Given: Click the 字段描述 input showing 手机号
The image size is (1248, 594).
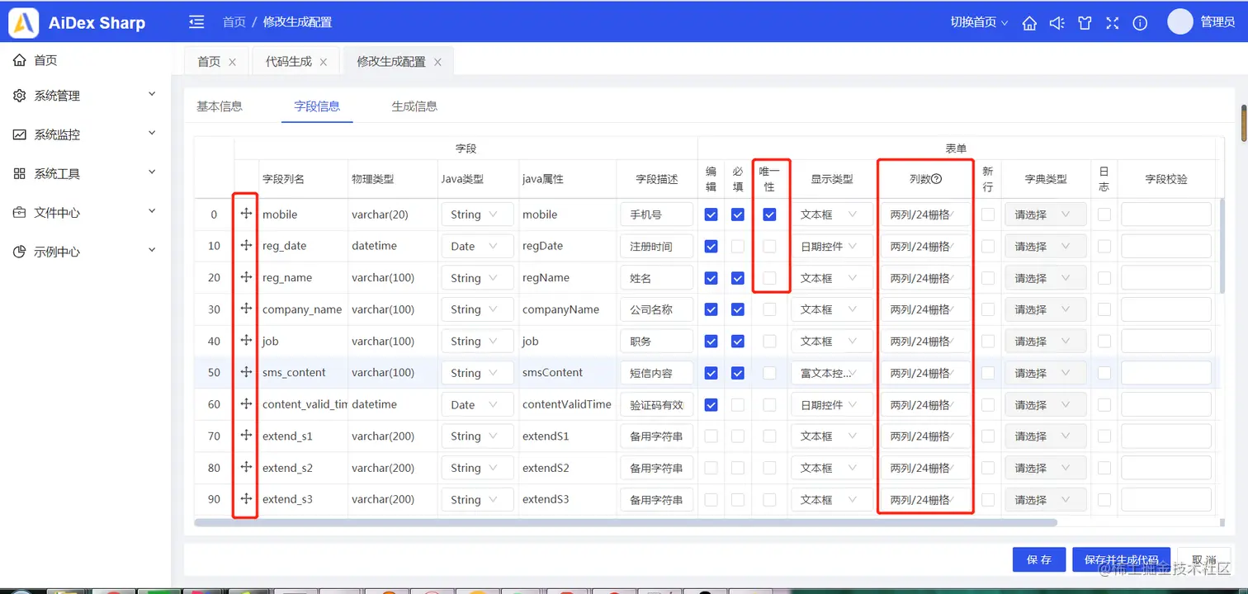Looking at the screenshot, I should coord(656,214).
